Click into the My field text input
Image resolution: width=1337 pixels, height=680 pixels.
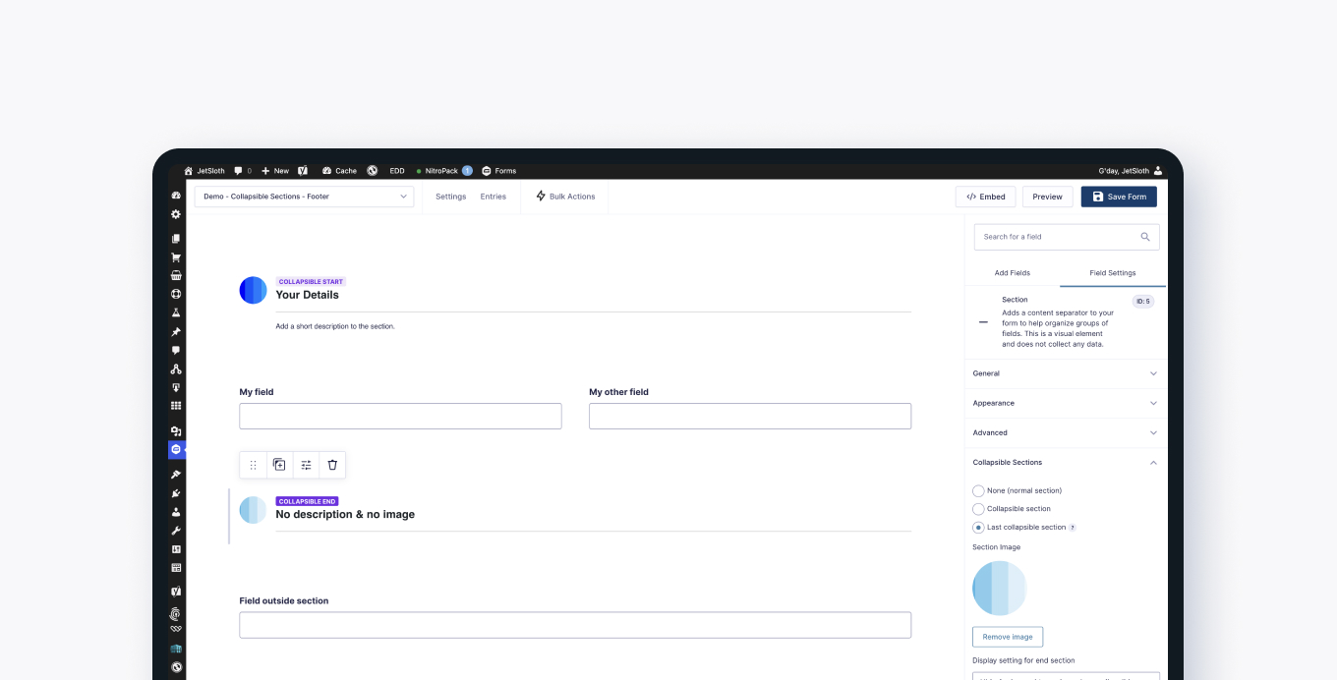coord(400,416)
